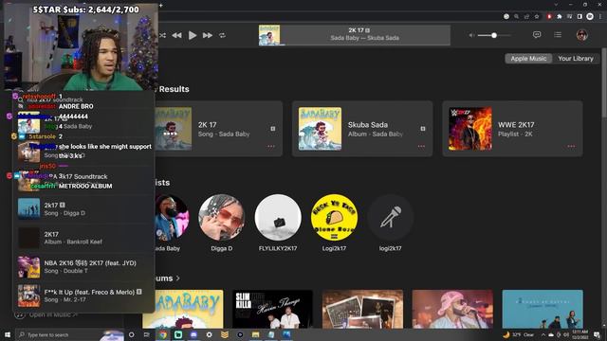Screen dimensions: 607x341
Task: Click the Skuba Sada album cover art
Action: click(x=320, y=129)
